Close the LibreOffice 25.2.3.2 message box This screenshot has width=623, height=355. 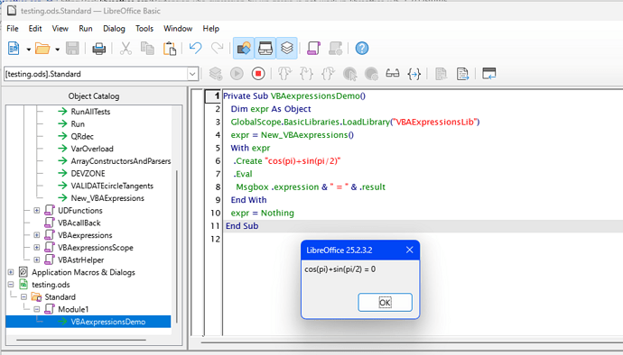[x=410, y=250]
